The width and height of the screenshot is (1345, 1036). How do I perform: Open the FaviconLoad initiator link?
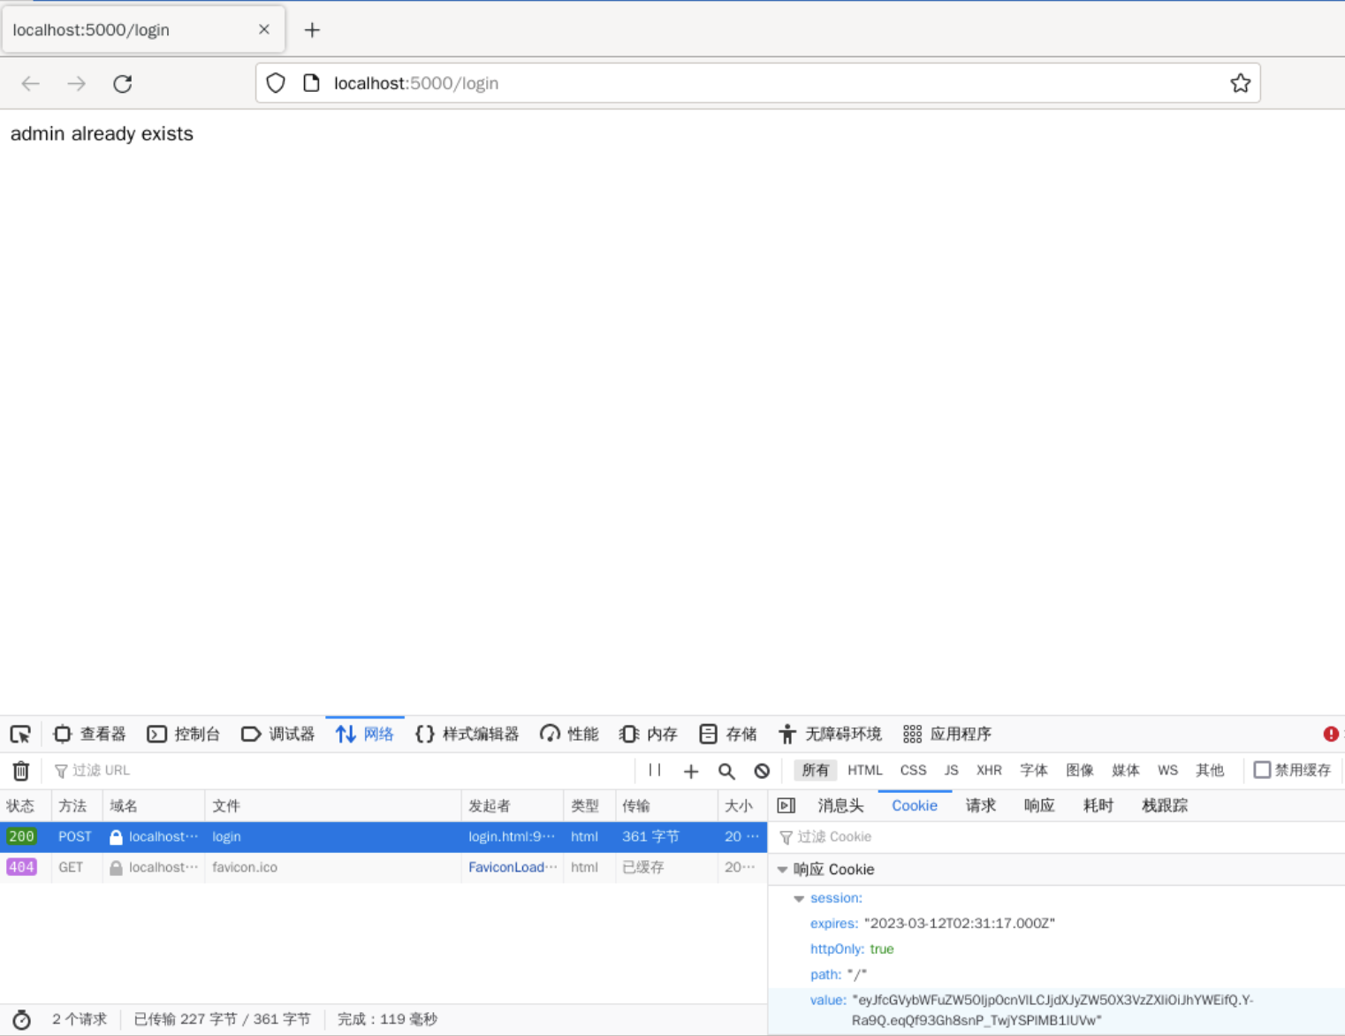coord(513,867)
